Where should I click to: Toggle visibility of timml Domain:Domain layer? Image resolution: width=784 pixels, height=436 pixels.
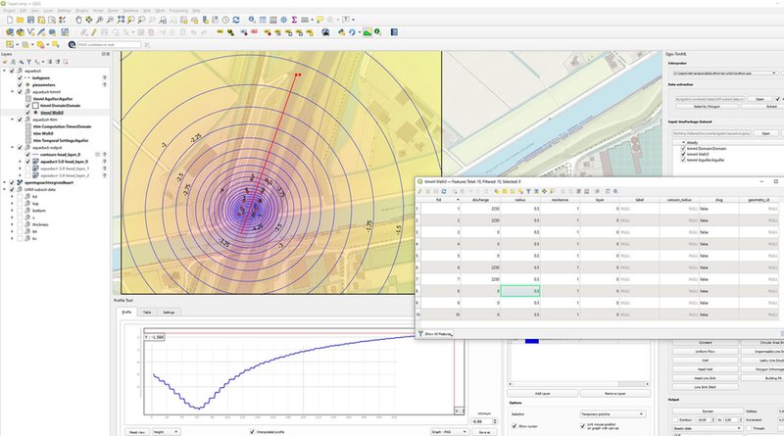point(28,106)
